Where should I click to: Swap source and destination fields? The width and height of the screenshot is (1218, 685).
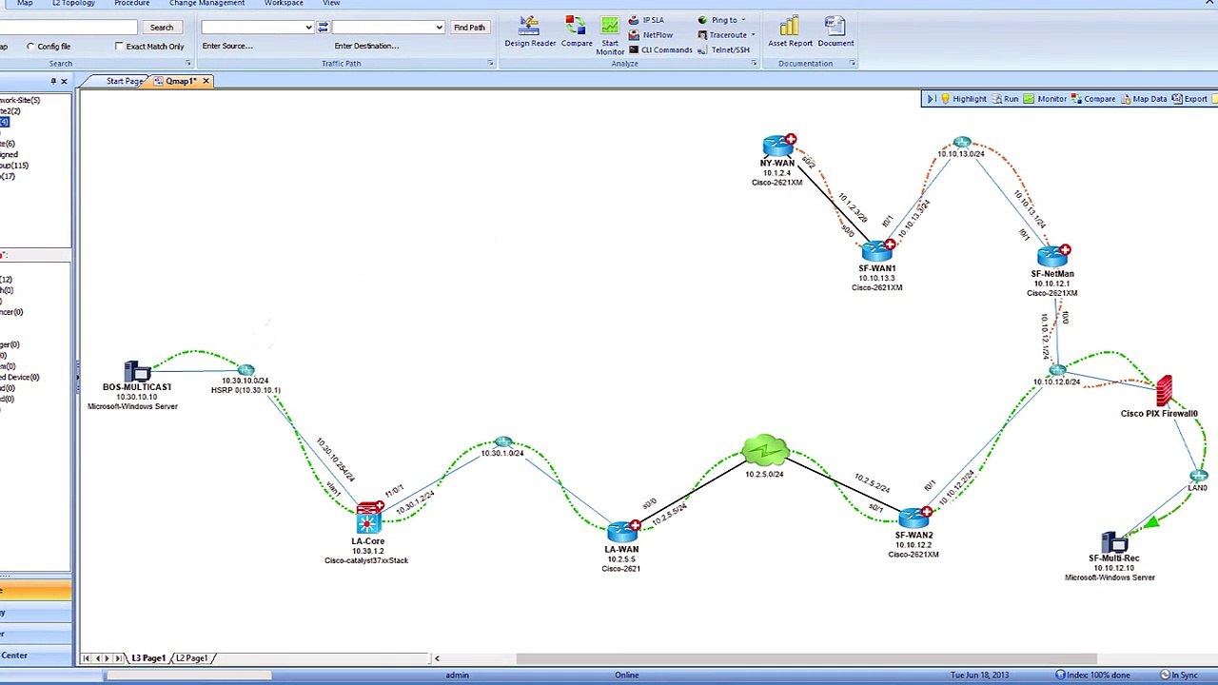324,27
